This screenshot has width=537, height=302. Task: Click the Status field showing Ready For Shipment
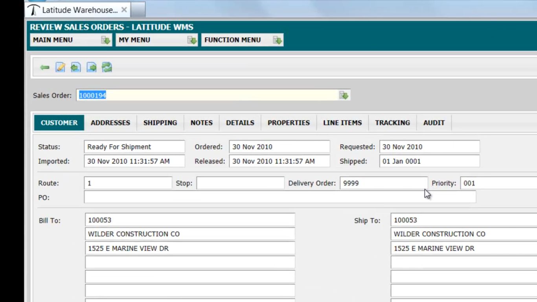click(x=134, y=147)
